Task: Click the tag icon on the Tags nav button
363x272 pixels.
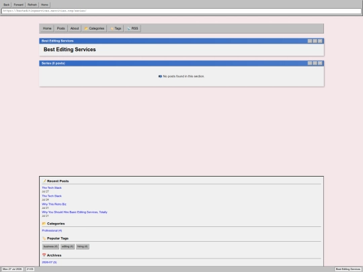Action: [112, 28]
